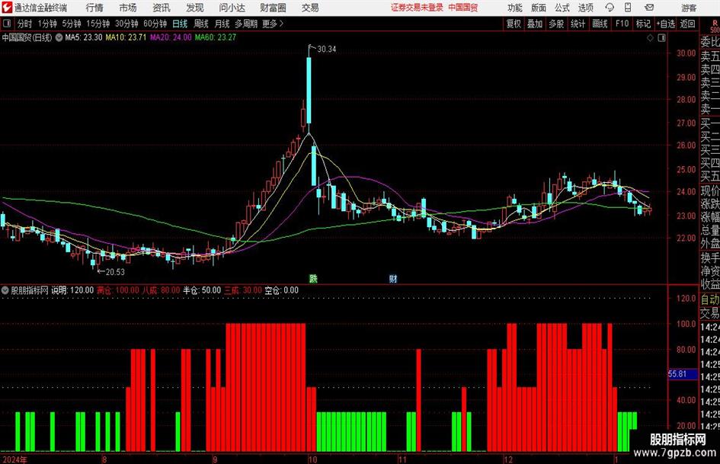Screen dimensions: 720x464
Task: Click the 财 marker below the candlesticks
Action: tap(393, 278)
